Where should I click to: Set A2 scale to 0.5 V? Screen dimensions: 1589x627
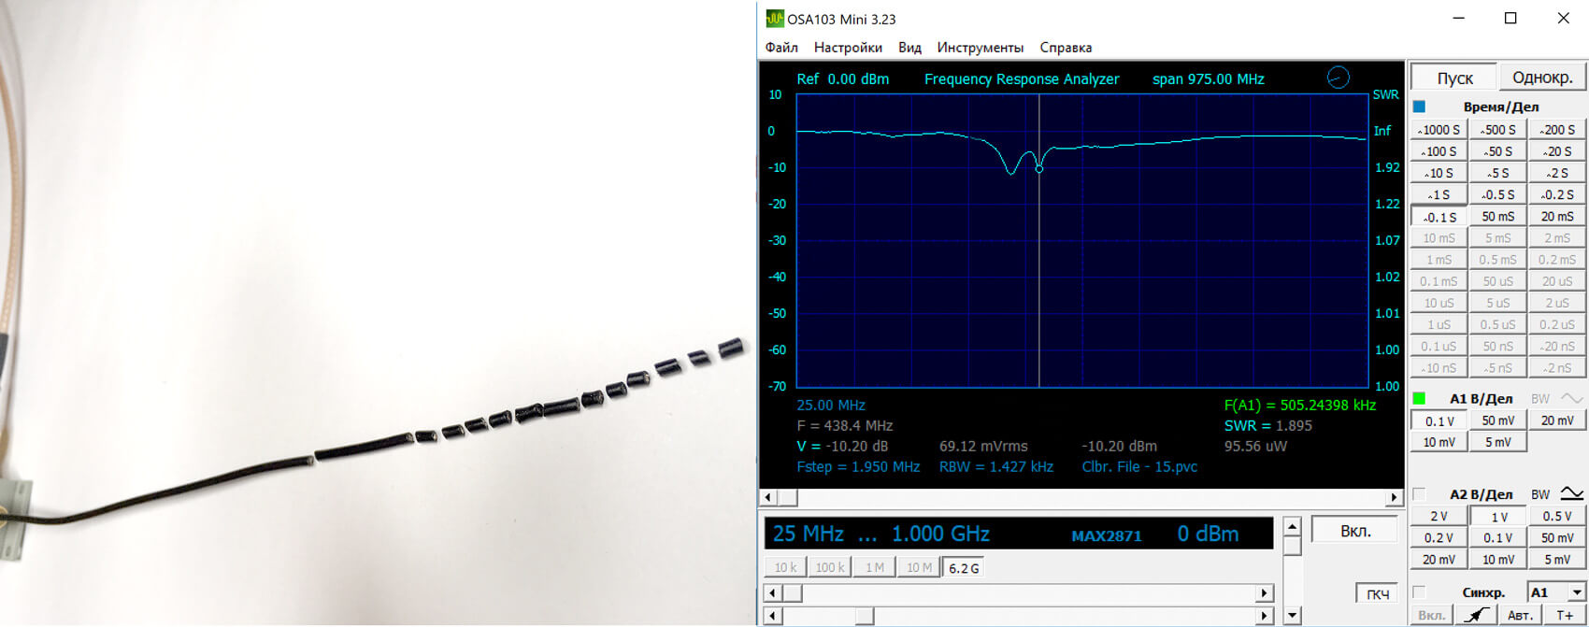point(1557,517)
